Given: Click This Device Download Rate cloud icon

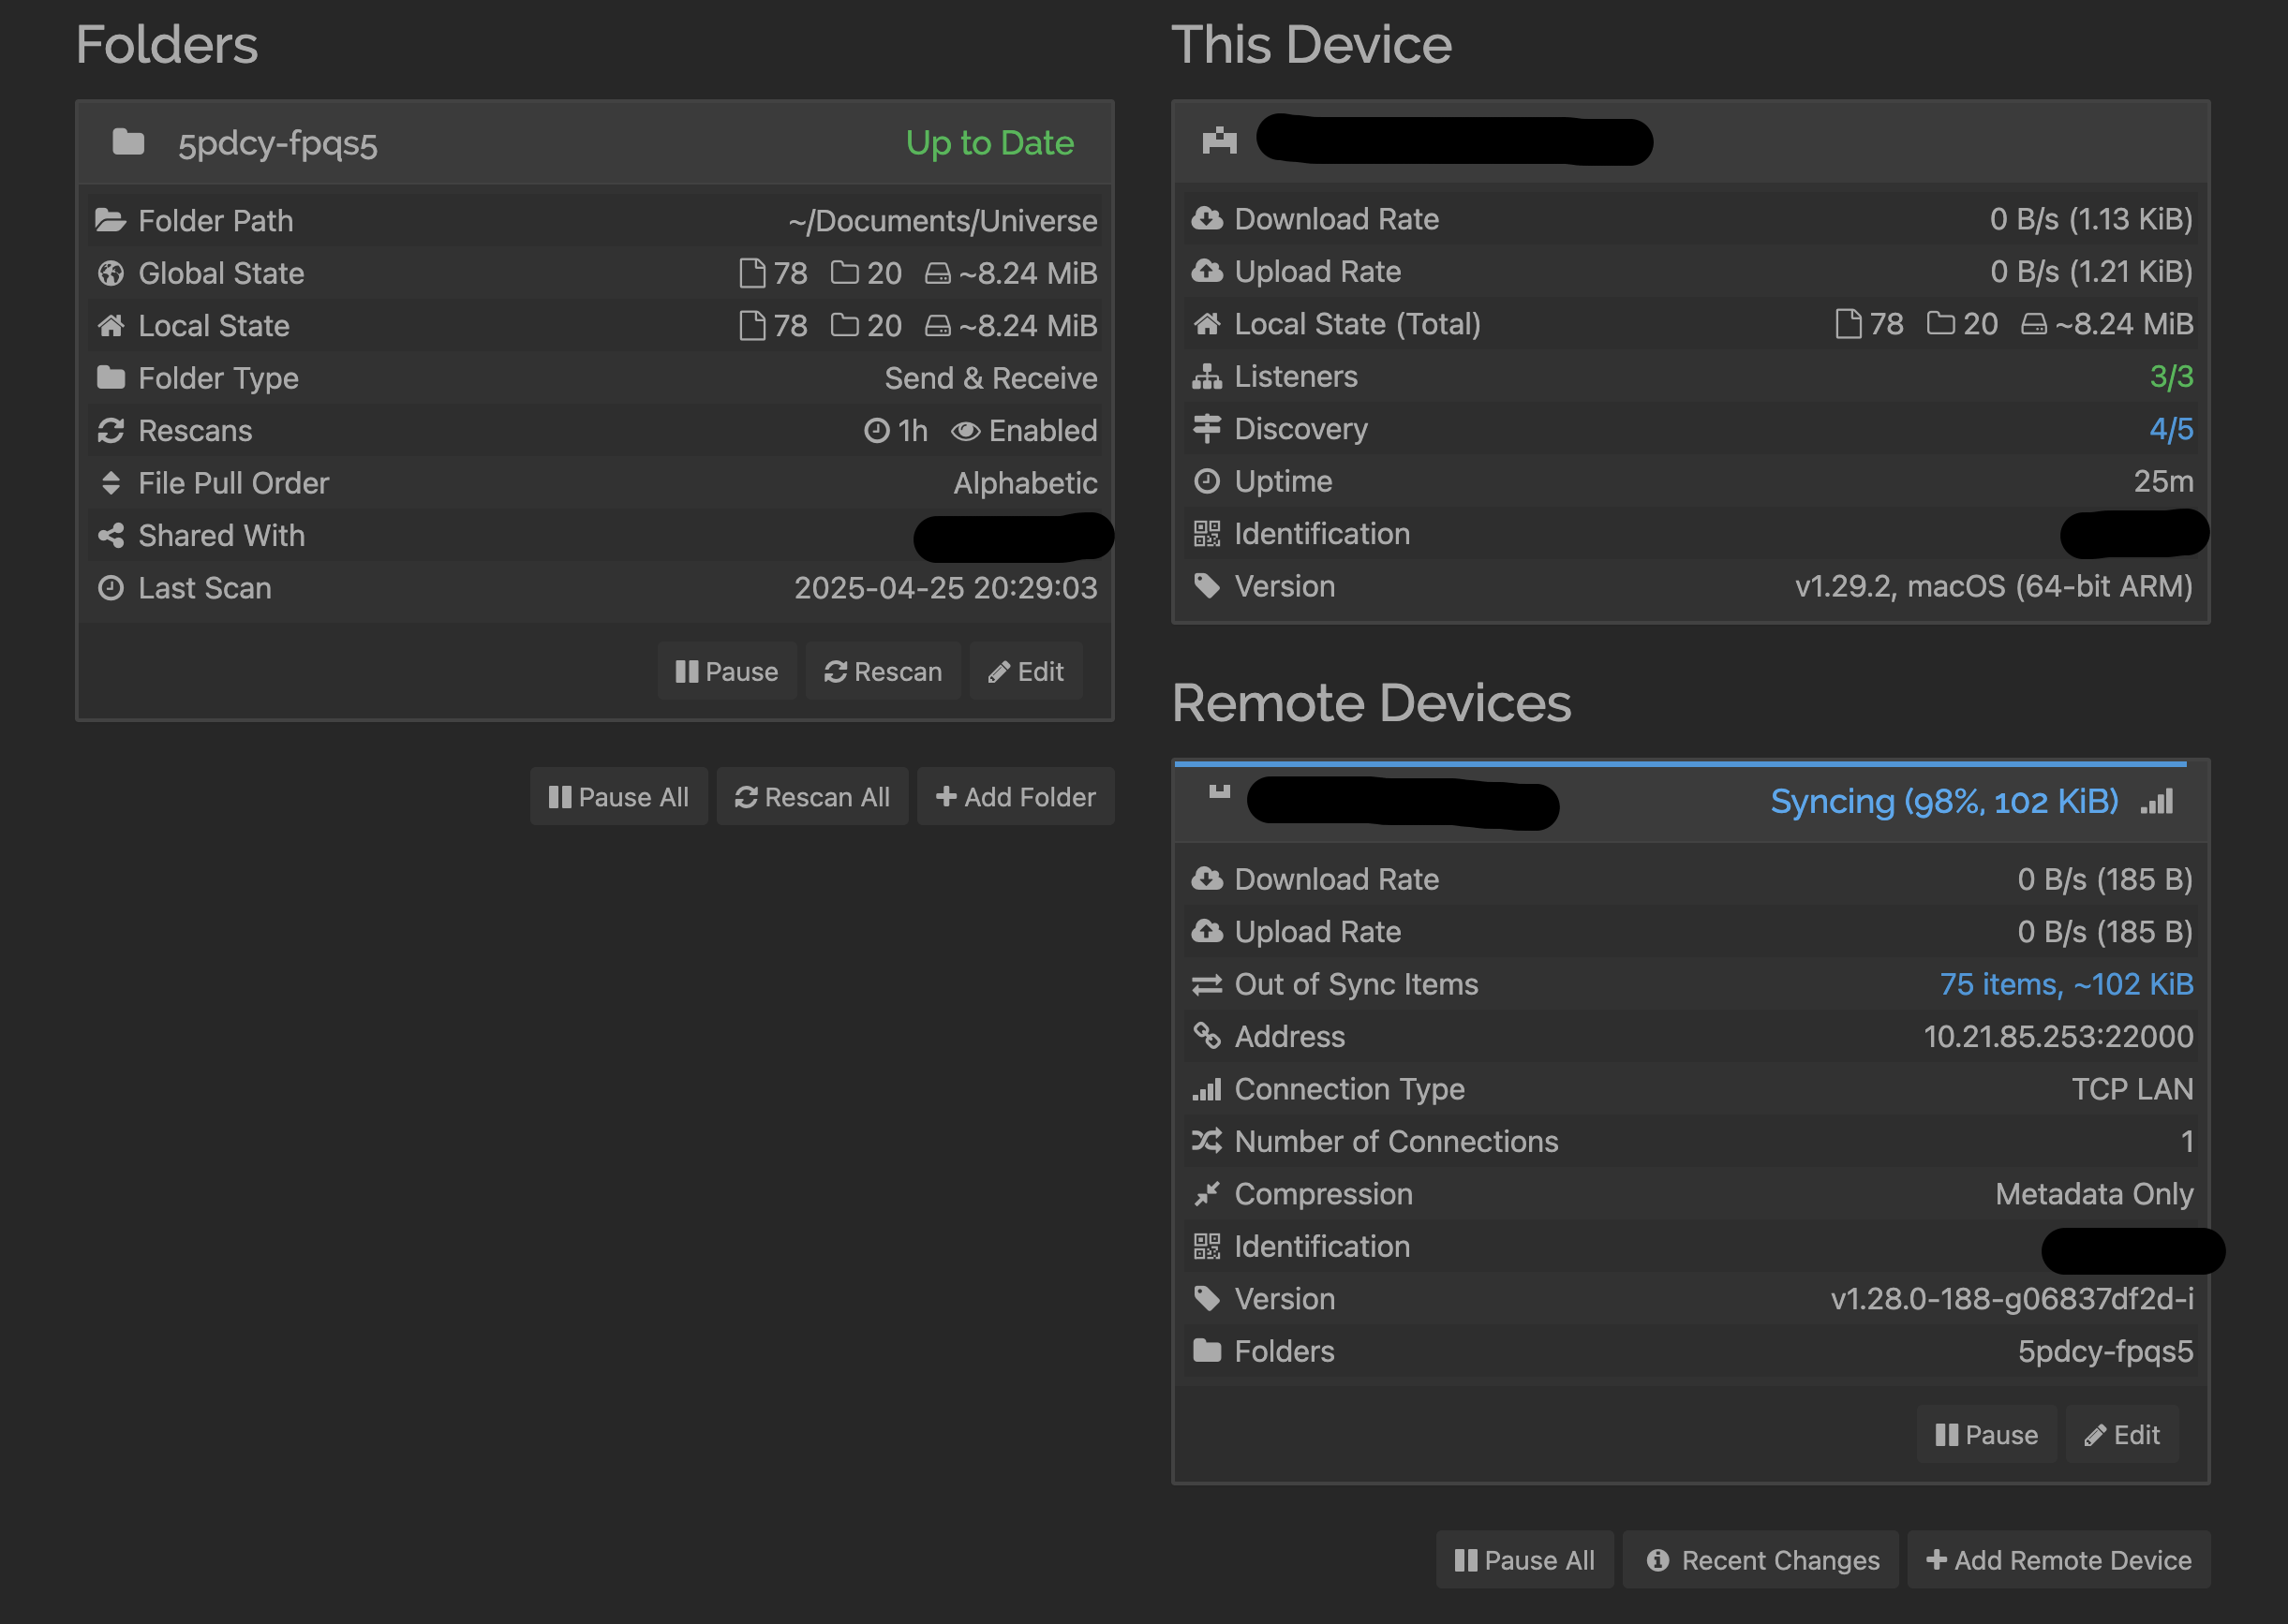Looking at the screenshot, I should [1207, 219].
